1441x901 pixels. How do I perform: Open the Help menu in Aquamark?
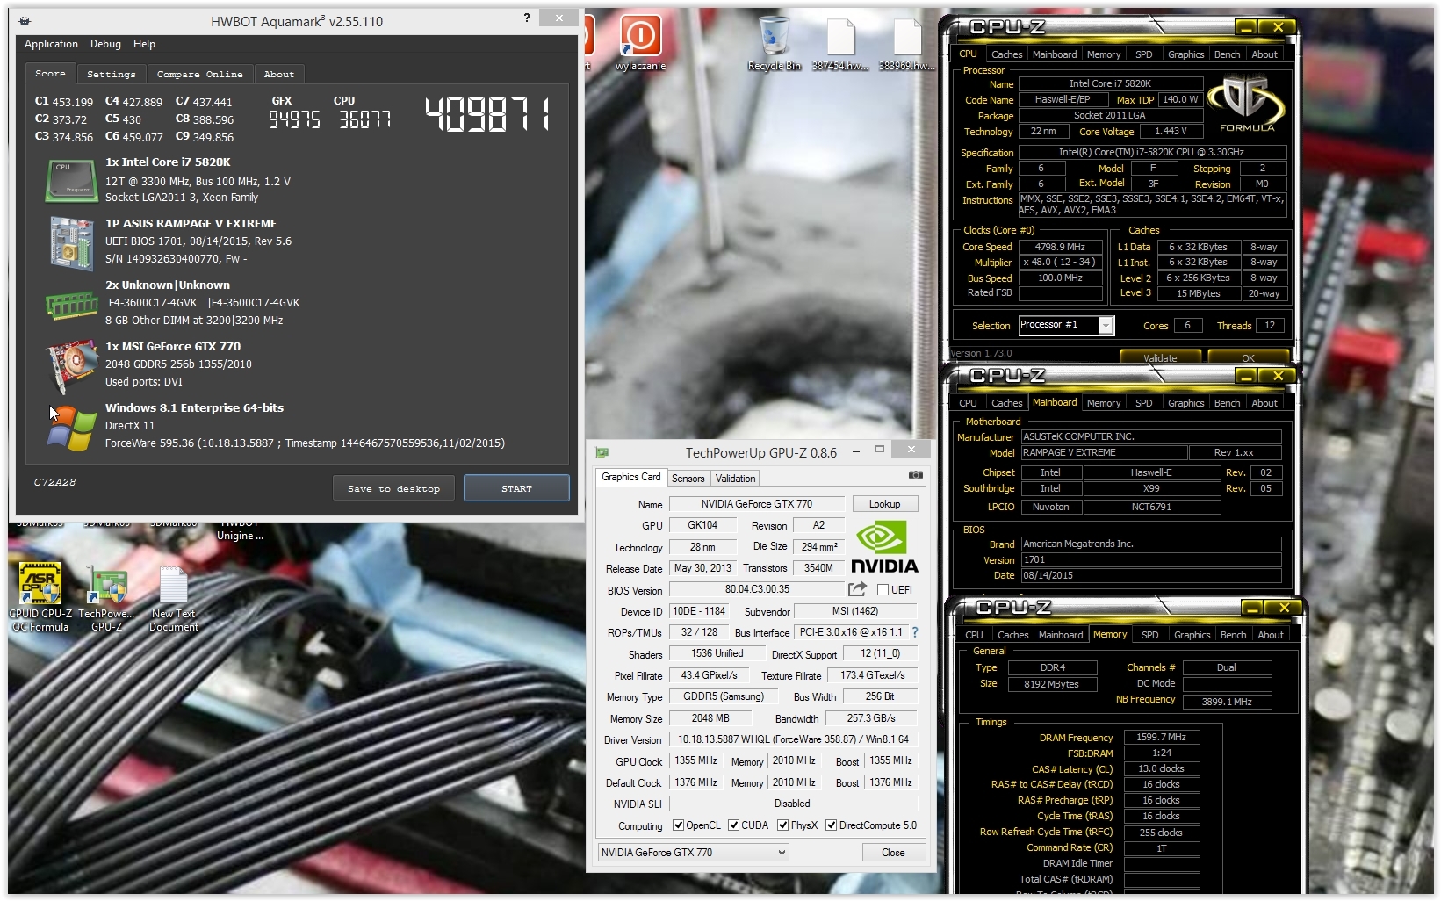point(144,44)
